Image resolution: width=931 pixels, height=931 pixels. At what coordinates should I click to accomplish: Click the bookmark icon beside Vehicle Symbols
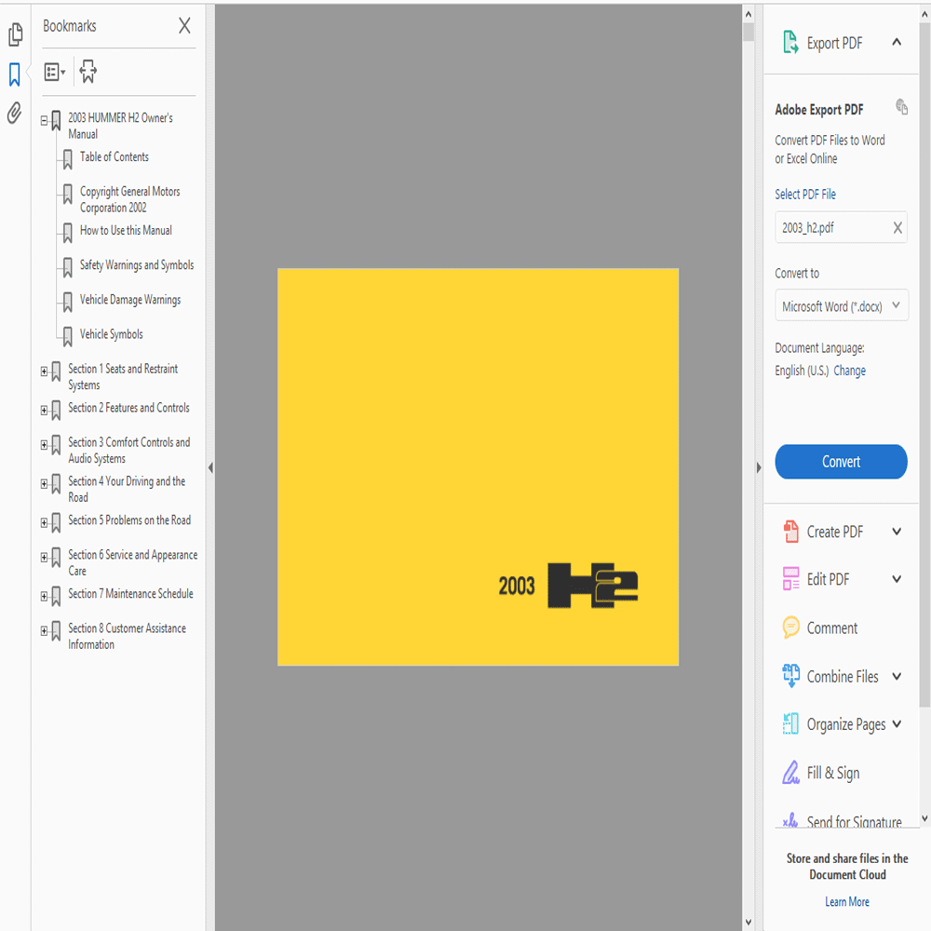68,337
